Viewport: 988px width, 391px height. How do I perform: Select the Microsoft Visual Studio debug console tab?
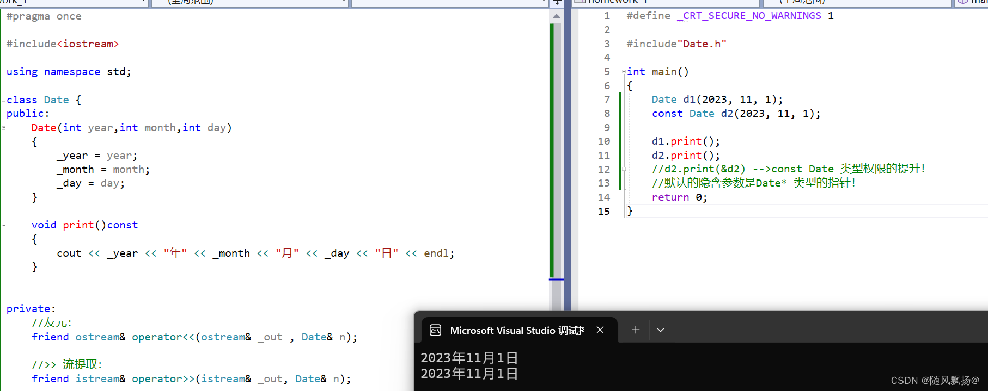point(516,330)
